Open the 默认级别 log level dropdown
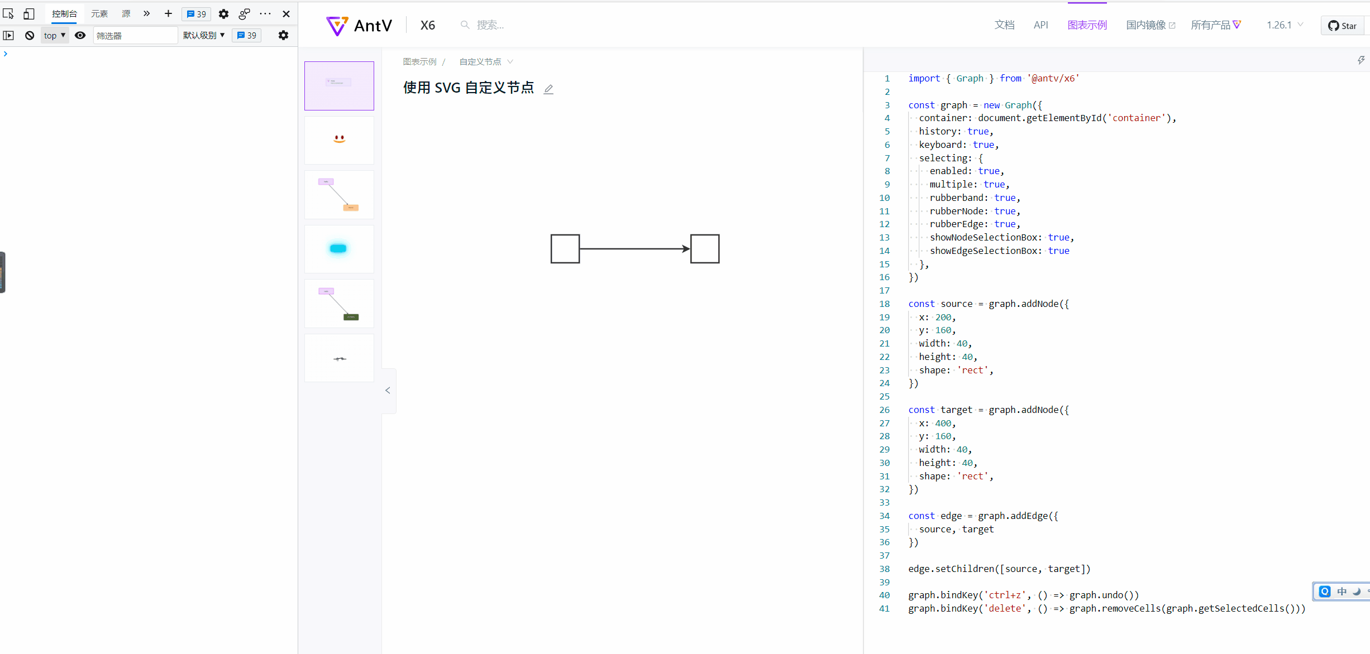The height and width of the screenshot is (654, 1370). 203,35
